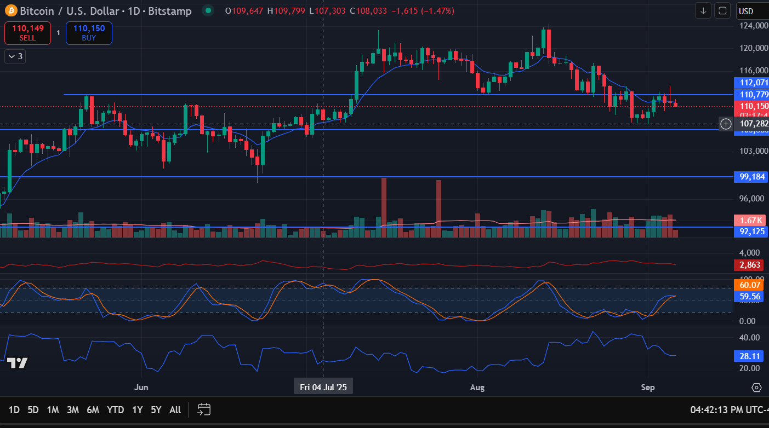Click the 116,000 price scale label
The image size is (769, 428).
[753, 70]
